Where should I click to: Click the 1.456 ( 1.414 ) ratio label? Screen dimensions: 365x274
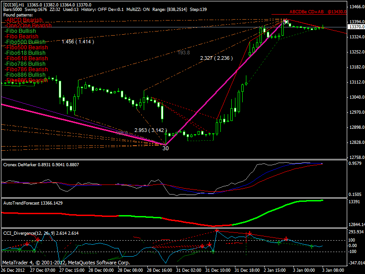tap(78, 42)
